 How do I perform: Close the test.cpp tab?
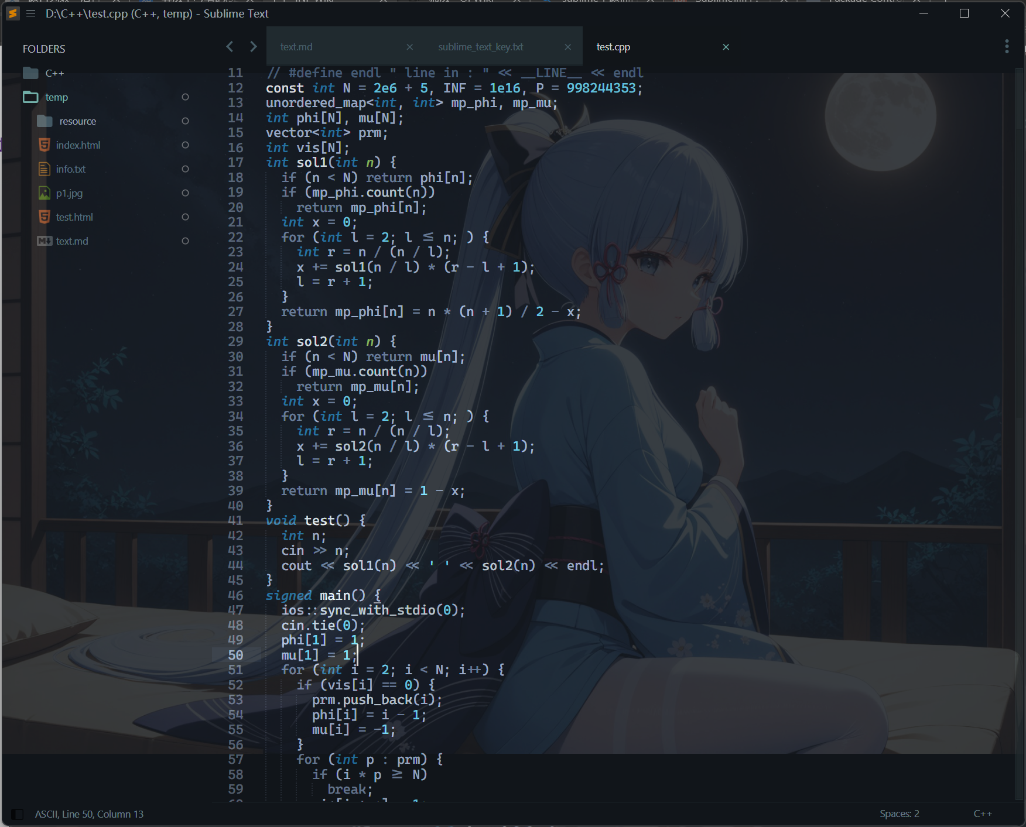726,47
